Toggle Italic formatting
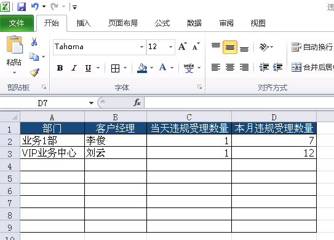 click(x=74, y=68)
